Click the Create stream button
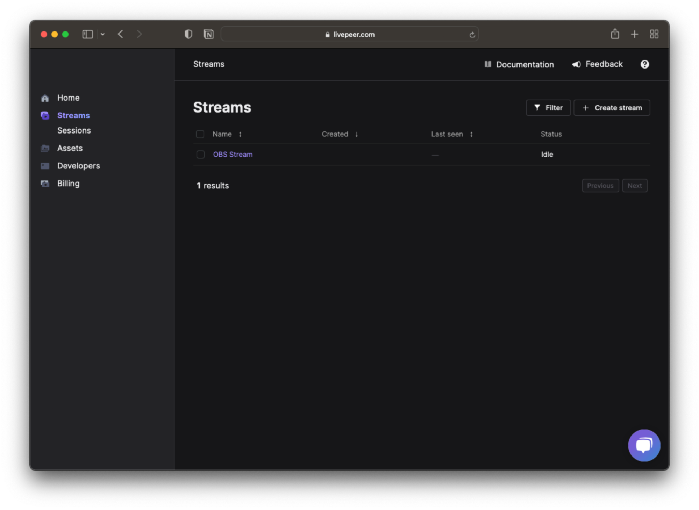Viewport: 699px width, 510px height. pos(612,108)
